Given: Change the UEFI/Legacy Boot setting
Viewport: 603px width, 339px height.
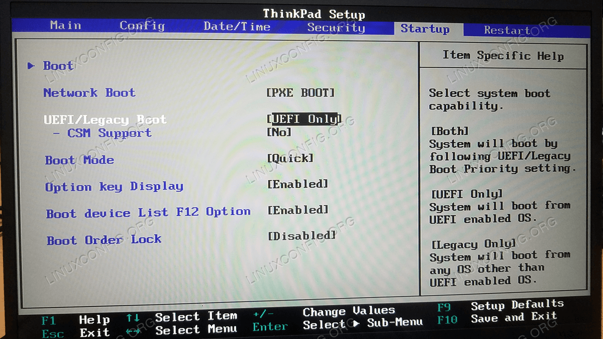Looking at the screenshot, I should click(304, 119).
